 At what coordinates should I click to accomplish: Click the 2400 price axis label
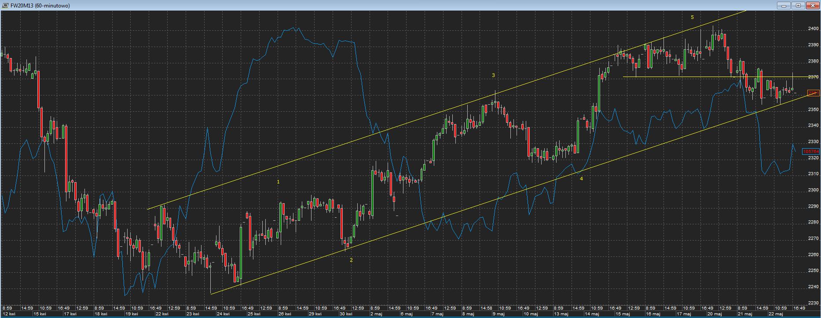click(x=814, y=29)
